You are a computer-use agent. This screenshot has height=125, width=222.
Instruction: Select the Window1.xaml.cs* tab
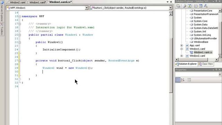coord(60,2)
